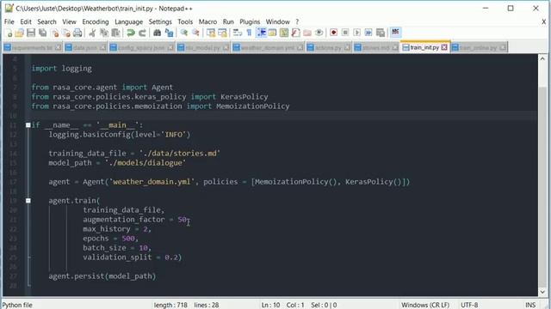
Task: Save all open files
Action: (42, 33)
